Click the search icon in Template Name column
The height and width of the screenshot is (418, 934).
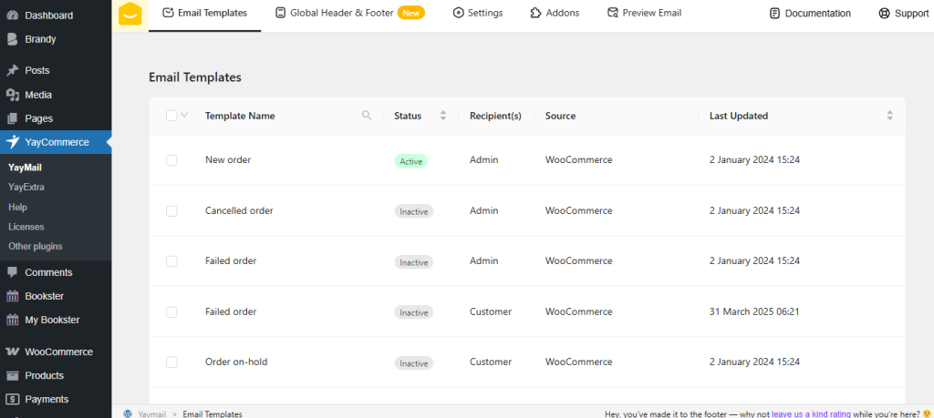[x=367, y=116]
